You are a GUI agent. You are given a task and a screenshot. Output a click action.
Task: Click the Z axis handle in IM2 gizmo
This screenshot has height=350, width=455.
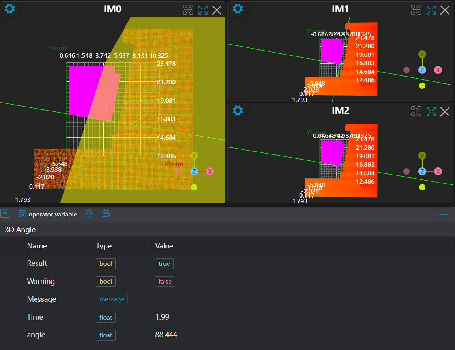point(422,171)
